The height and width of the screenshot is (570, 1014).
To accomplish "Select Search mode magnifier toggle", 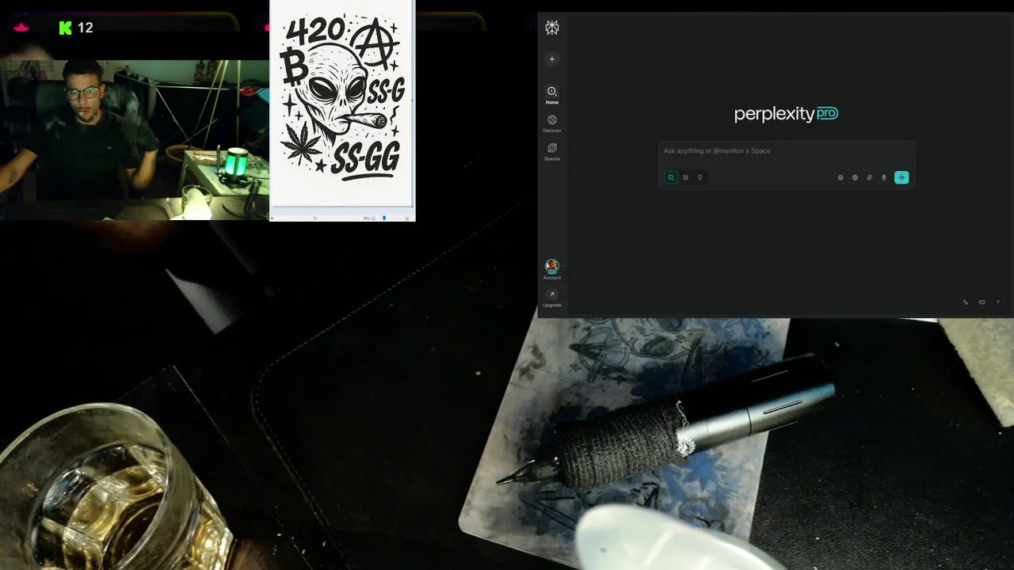I will coord(671,177).
